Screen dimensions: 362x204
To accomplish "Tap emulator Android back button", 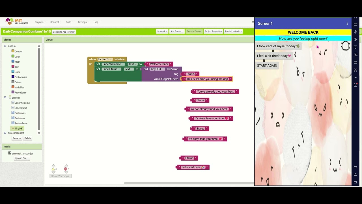I will pos(355,167).
